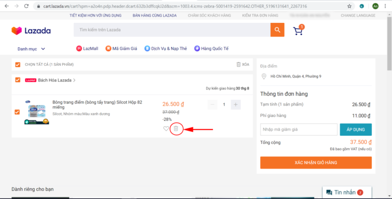Open Chrome three-dot menu
Viewport: 392px width, 199px height.
coord(385,6)
